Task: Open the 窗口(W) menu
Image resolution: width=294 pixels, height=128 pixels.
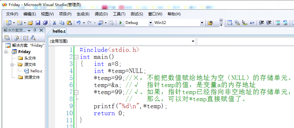Action: pos(155,14)
